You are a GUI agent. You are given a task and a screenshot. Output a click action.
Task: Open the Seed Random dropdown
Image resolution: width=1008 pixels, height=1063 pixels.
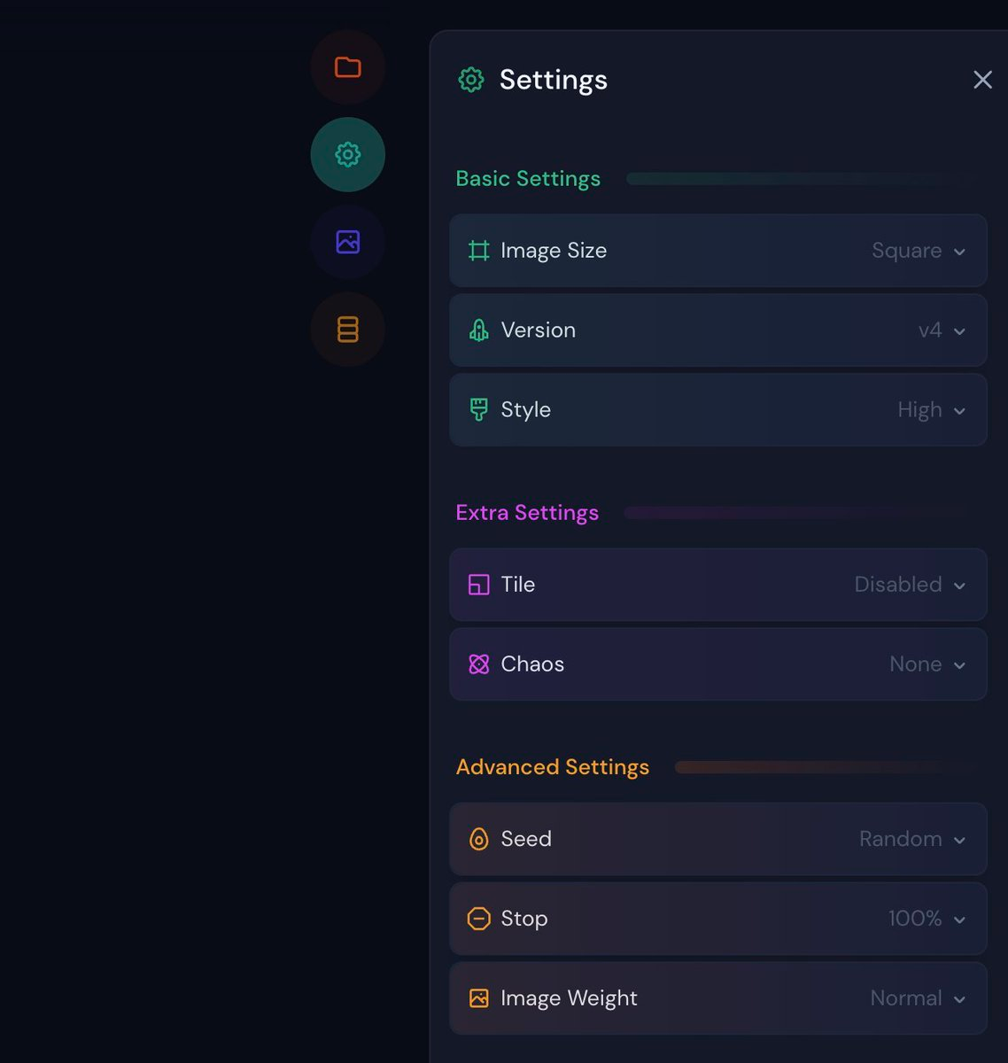click(x=911, y=839)
